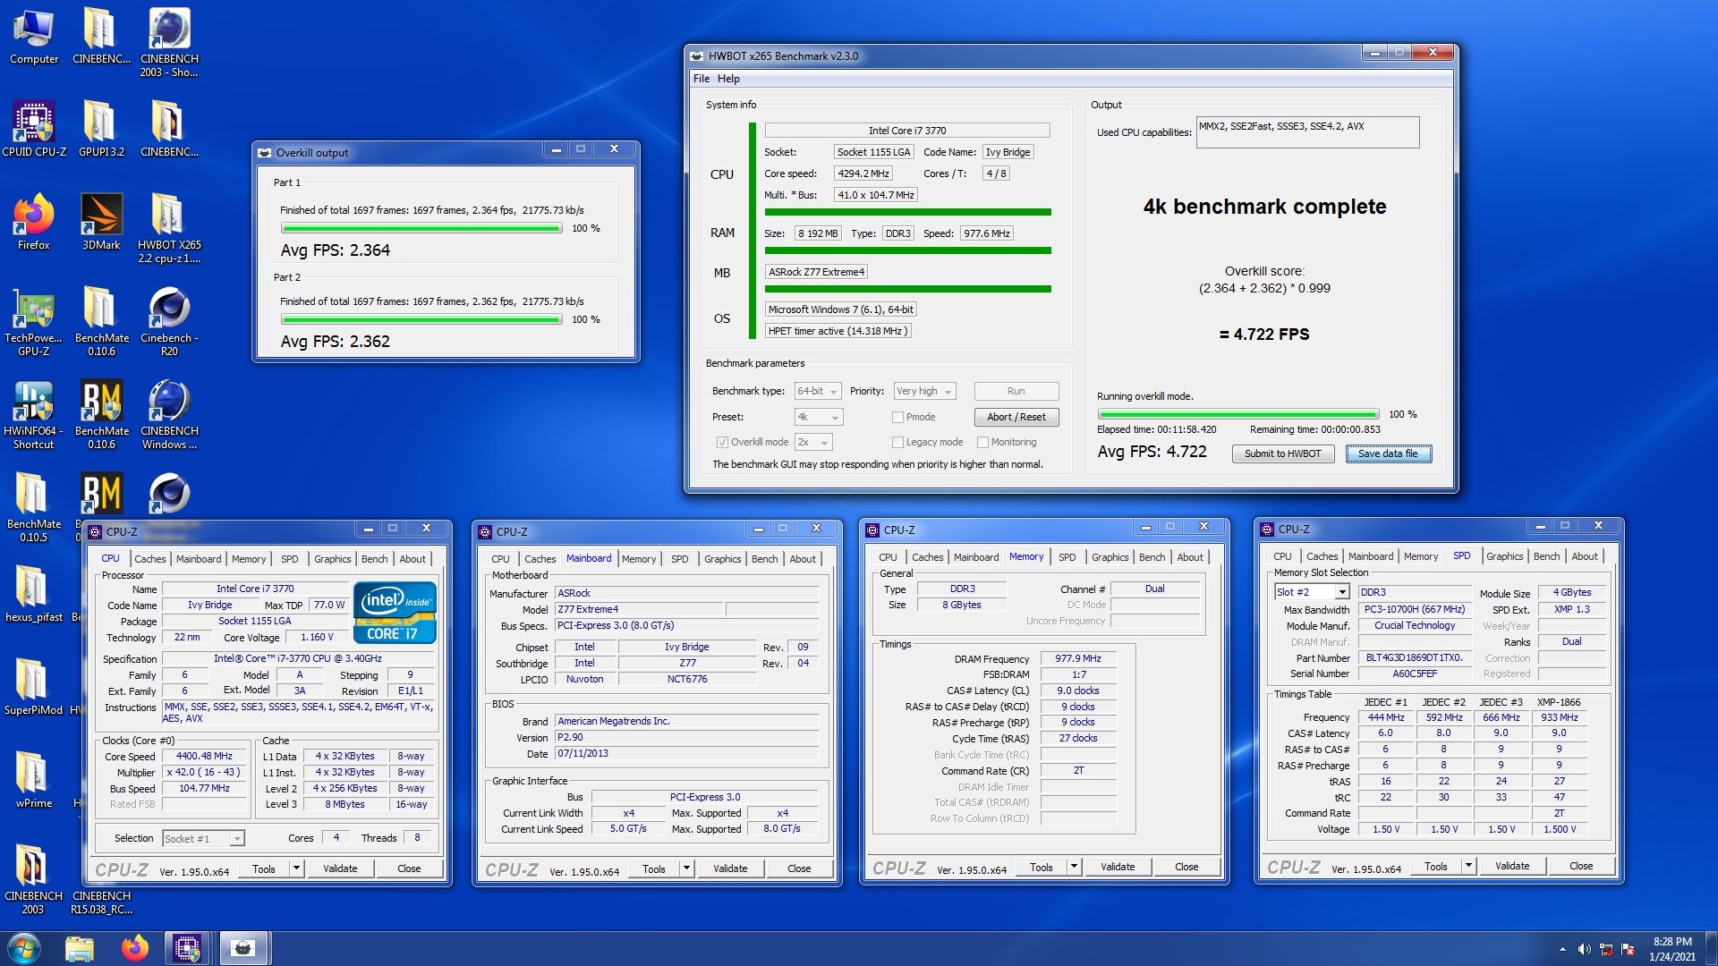Click the Submit to HWBOT button

click(1282, 453)
